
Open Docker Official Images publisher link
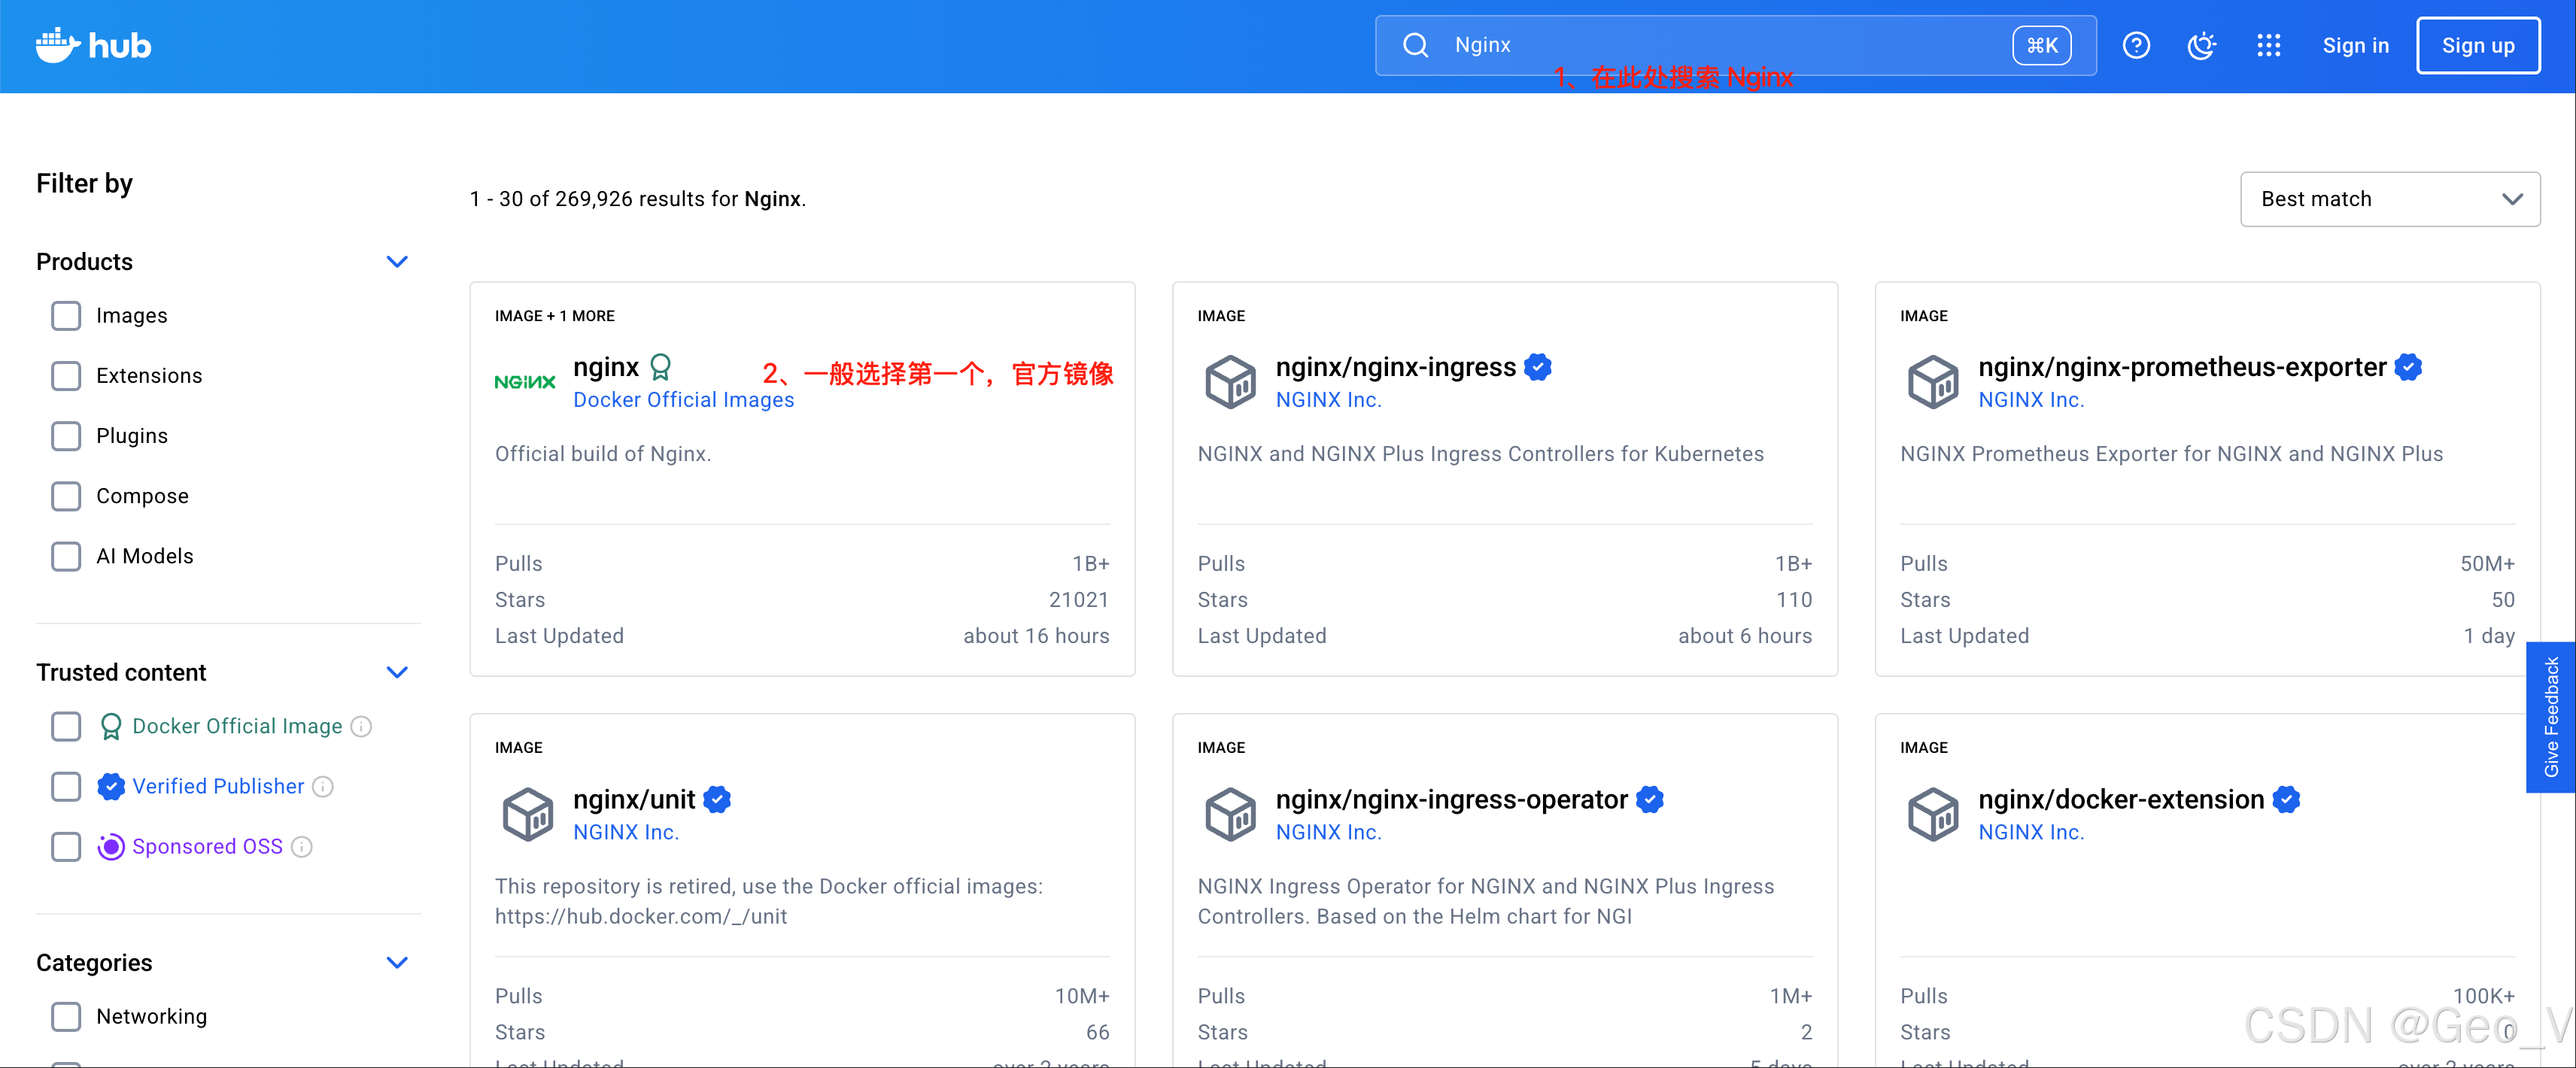coord(683,400)
